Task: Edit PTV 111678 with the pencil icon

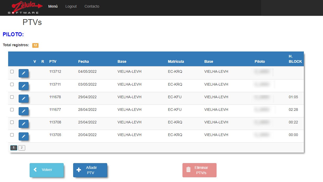Action: pos(23,98)
